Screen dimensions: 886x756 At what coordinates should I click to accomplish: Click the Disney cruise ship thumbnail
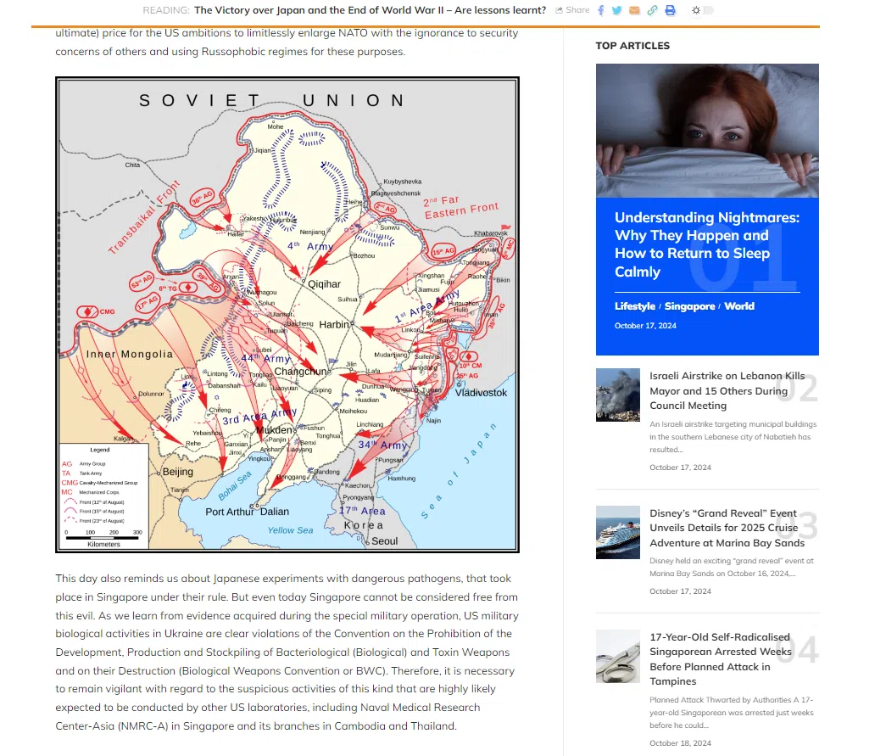(617, 532)
